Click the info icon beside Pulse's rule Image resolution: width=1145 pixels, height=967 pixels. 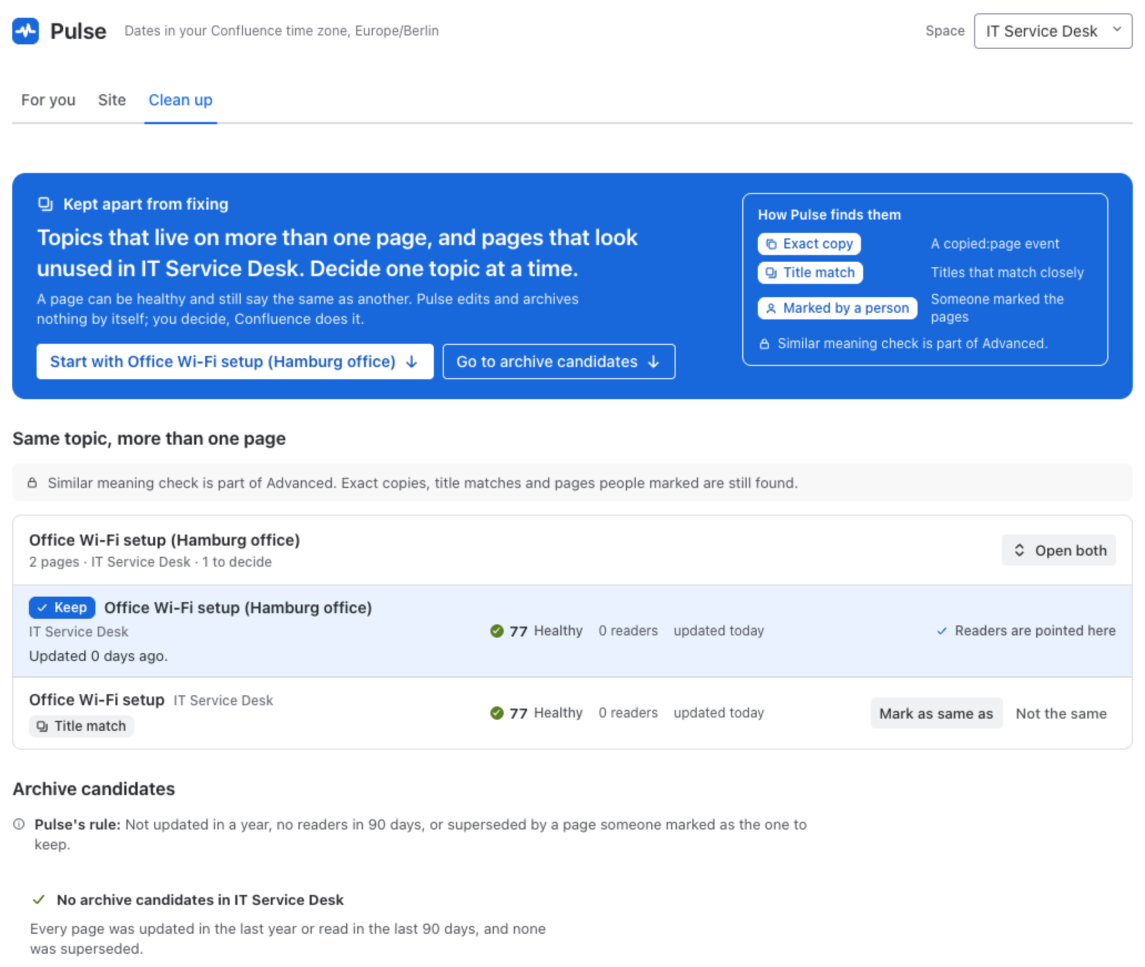pyautogui.click(x=19, y=824)
